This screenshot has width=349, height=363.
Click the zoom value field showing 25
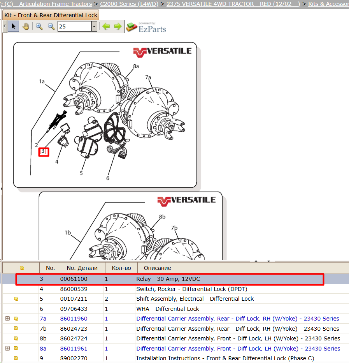click(74, 26)
